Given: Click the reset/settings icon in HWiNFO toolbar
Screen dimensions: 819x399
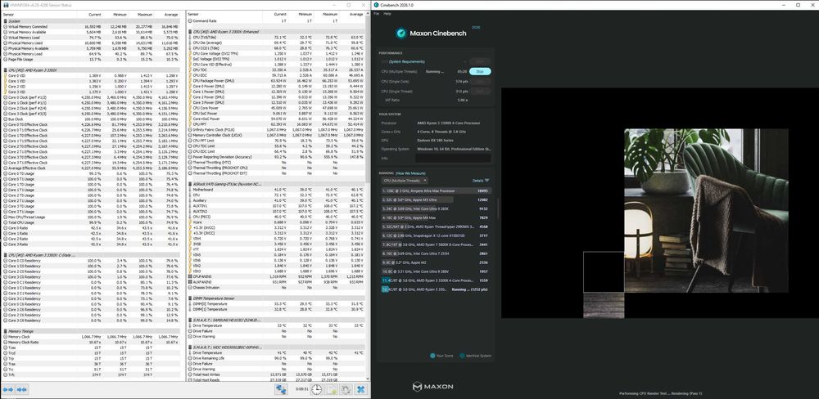Looking at the screenshot, I should [346, 389].
